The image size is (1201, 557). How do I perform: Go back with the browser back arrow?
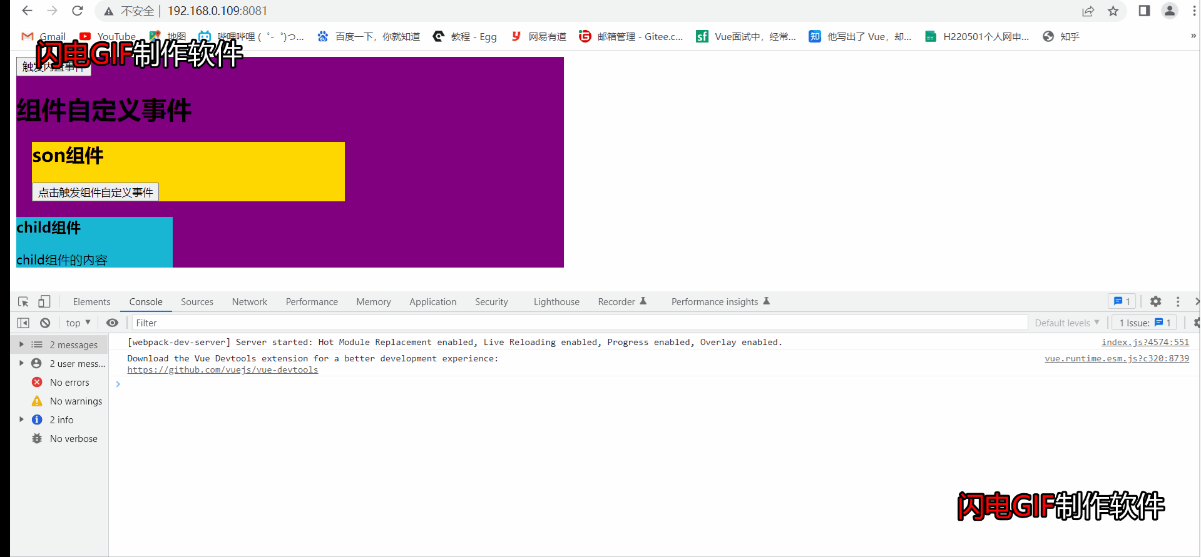click(27, 11)
